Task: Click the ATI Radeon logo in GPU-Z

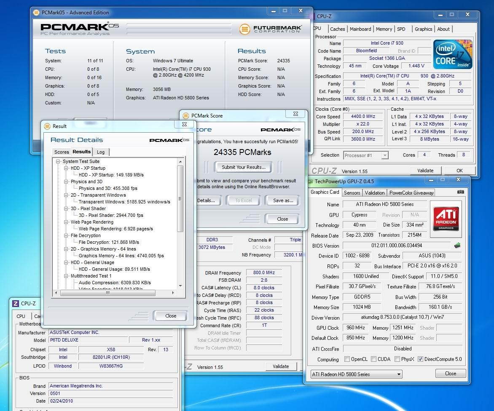Action: [x=446, y=219]
